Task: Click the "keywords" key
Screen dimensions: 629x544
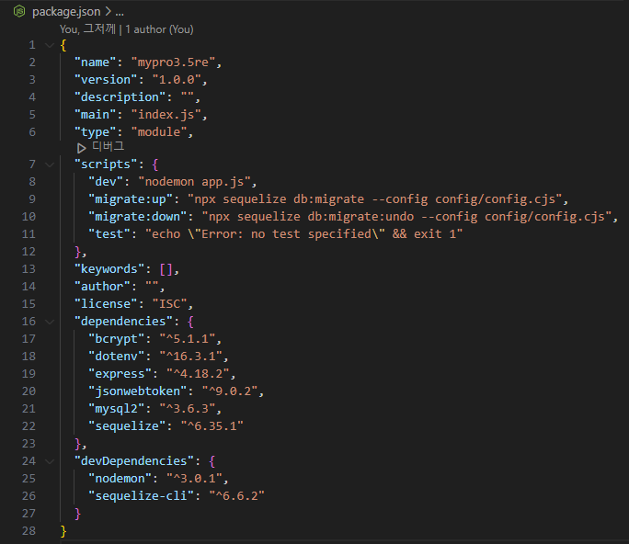Action: [109, 269]
